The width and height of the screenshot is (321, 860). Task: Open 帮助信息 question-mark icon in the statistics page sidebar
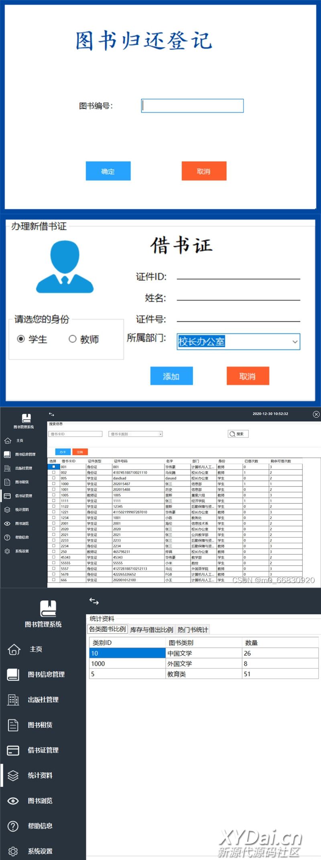pos(13,826)
